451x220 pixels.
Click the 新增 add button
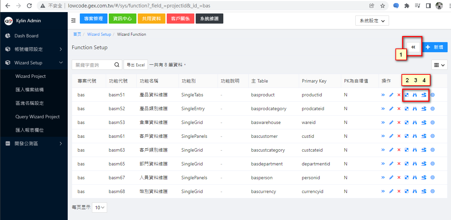click(x=434, y=48)
